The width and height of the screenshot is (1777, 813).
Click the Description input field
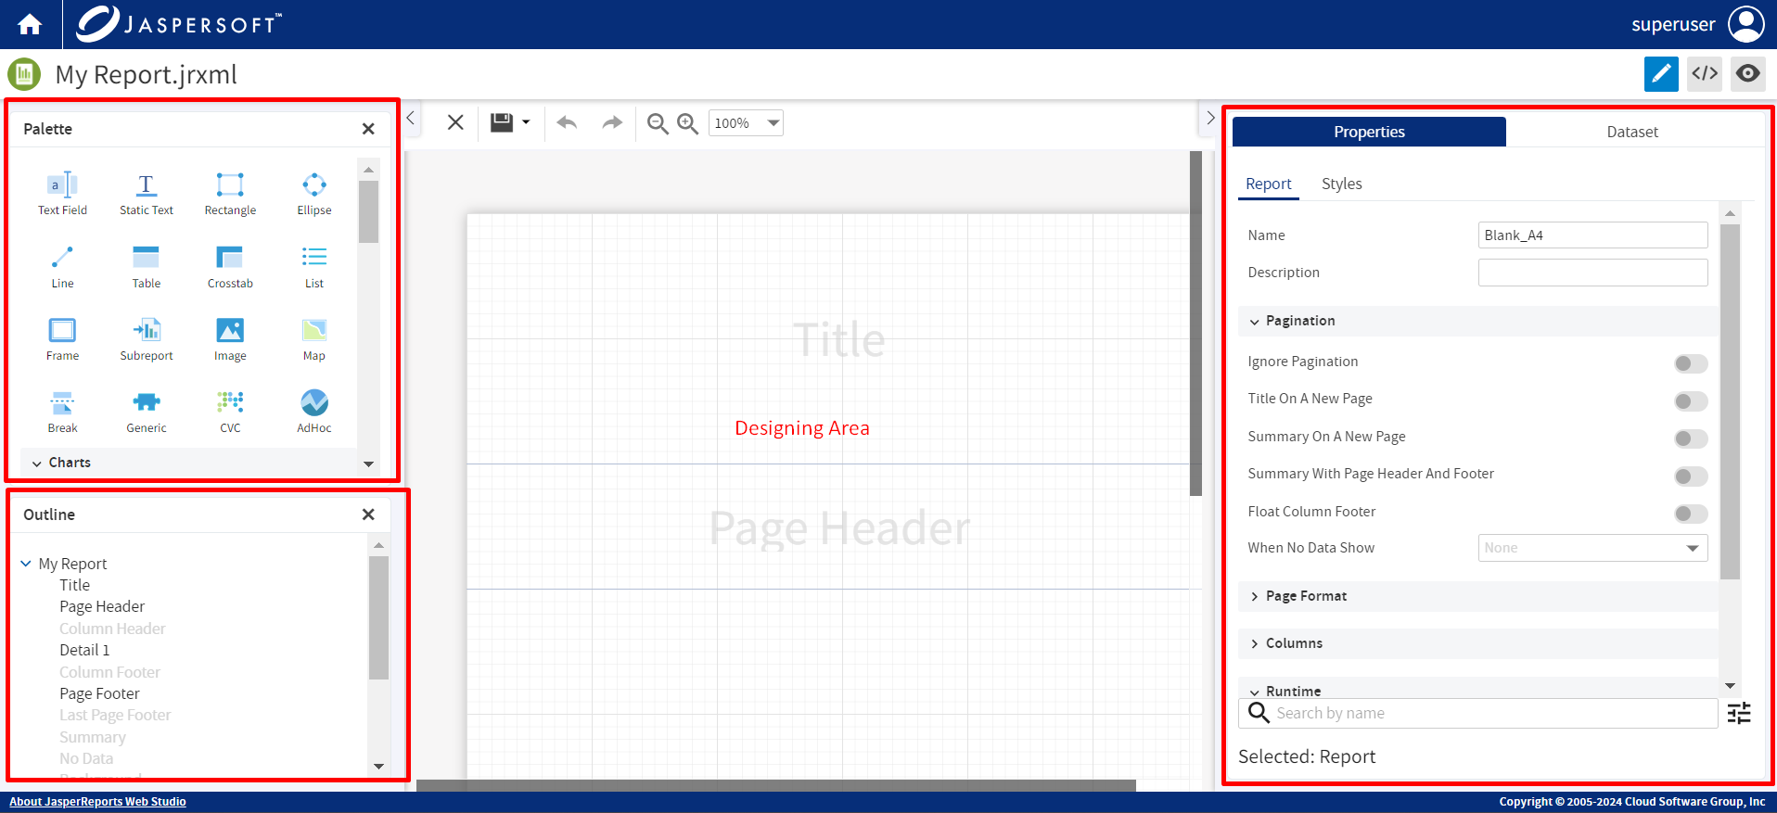pyautogui.click(x=1592, y=273)
